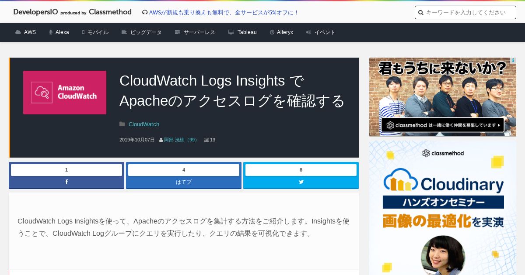The image size is (525, 275).
Task: Open the モバイル navigation menu item
Action: tap(98, 32)
